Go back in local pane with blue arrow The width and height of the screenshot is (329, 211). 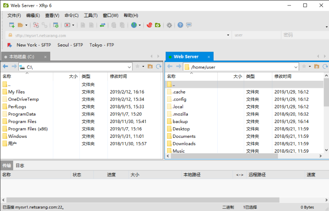coord(5,66)
